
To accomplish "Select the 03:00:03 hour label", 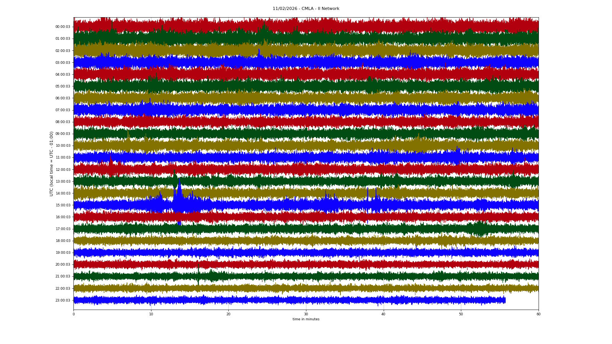I will pos(63,63).
